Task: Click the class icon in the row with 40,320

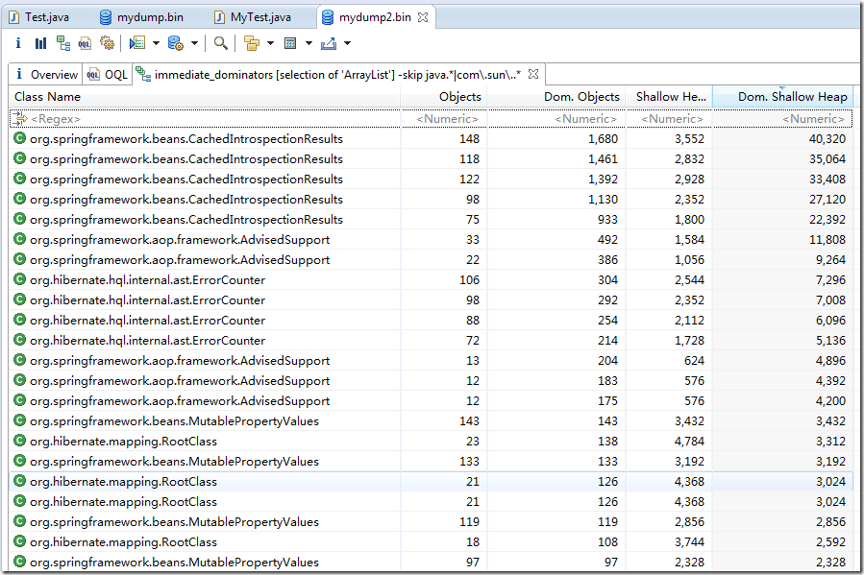Action: coord(20,138)
